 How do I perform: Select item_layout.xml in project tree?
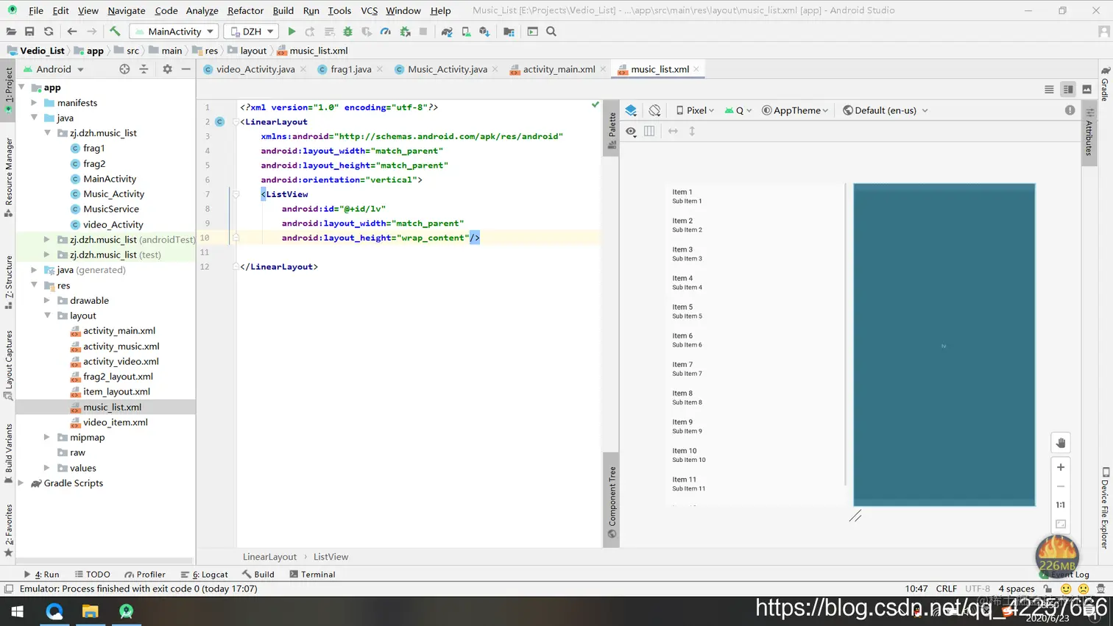click(116, 391)
